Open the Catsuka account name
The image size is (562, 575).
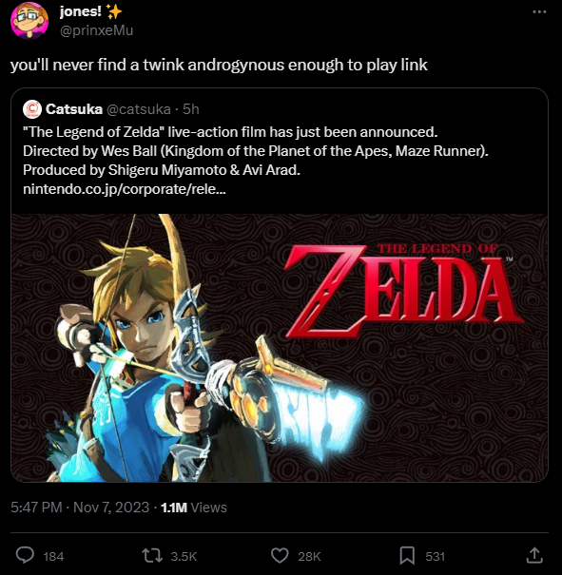(x=74, y=109)
